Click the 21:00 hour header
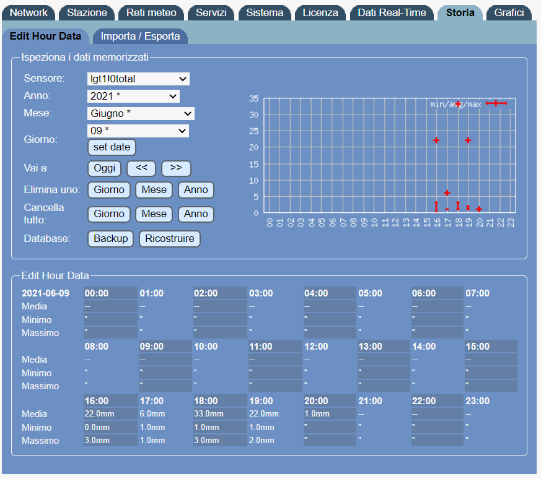541x479 pixels. coord(370,401)
